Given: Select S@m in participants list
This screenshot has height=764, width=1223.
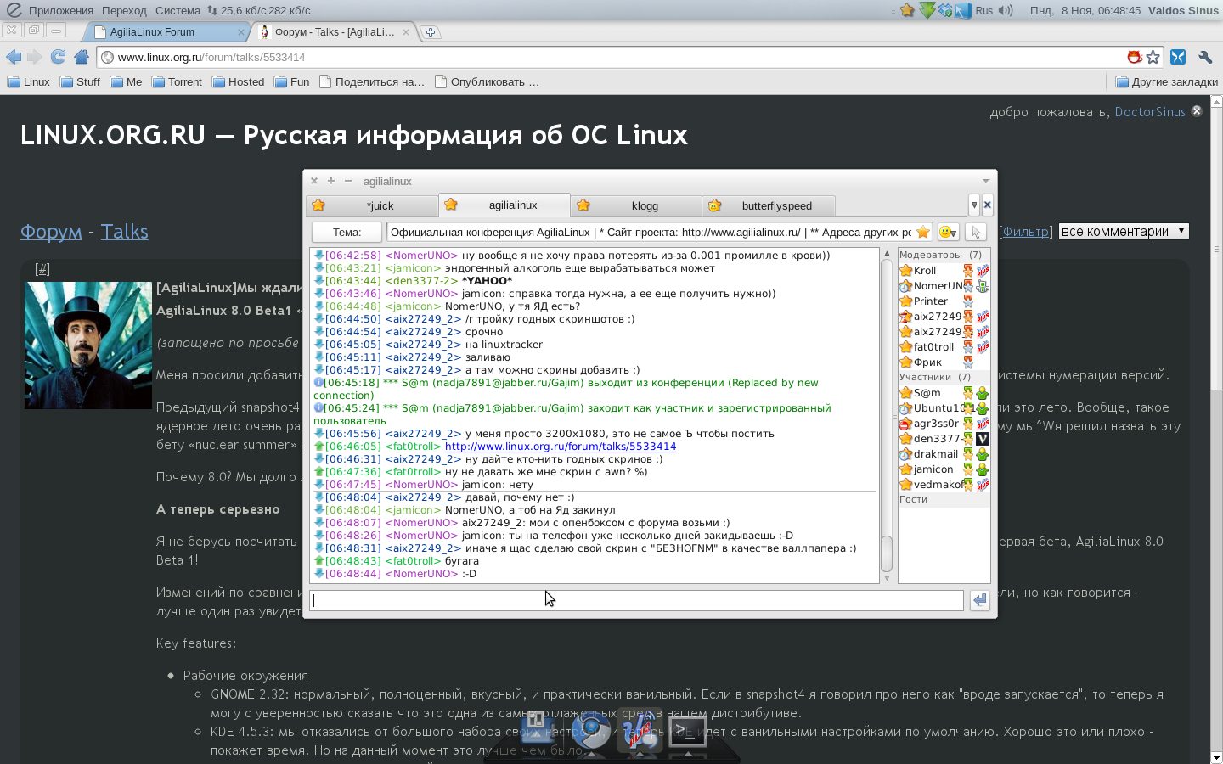Looking at the screenshot, I should point(944,393).
